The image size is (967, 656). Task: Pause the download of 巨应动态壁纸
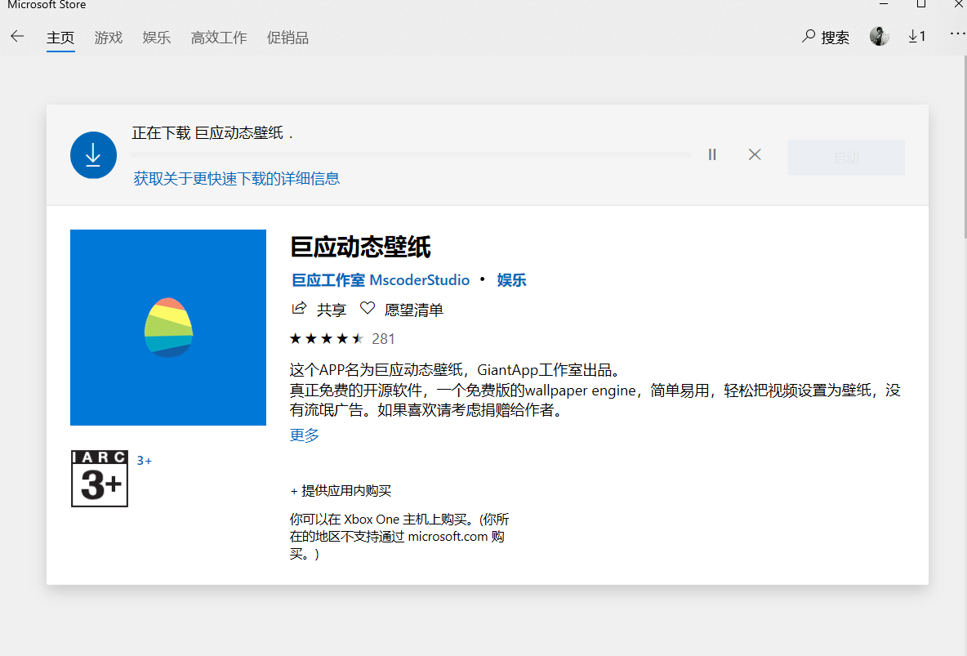pyautogui.click(x=712, y=154)
